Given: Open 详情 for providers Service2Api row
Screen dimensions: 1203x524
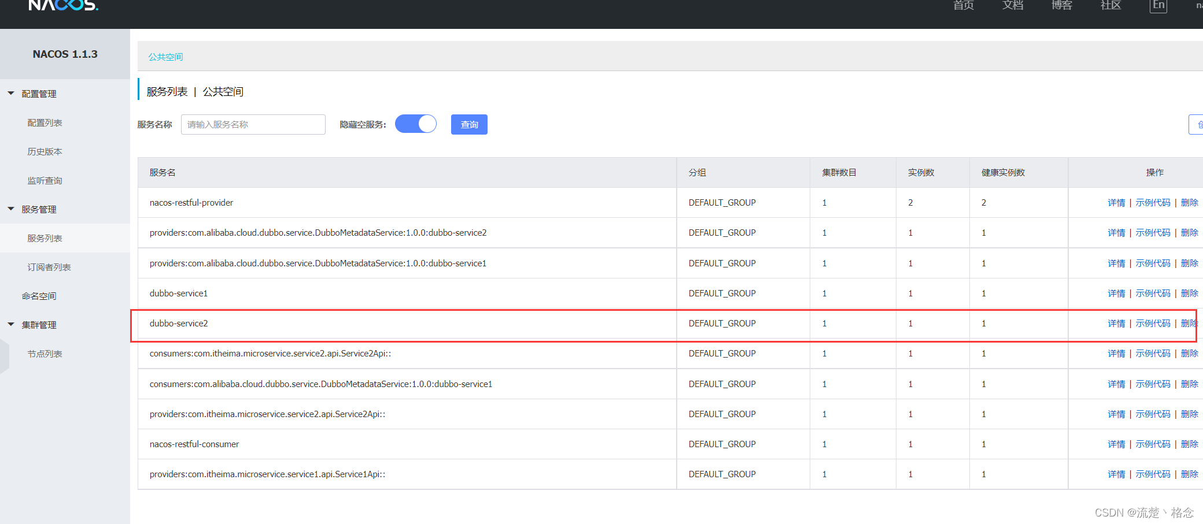Looking at the screenshot, I should [x=1116, y=414].
